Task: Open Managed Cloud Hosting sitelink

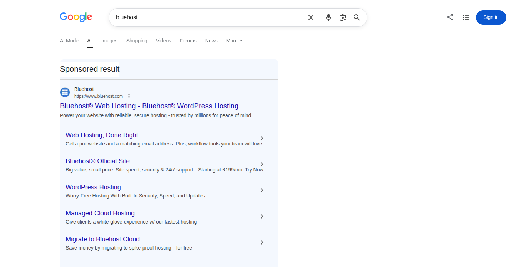Action: [100, 213]
